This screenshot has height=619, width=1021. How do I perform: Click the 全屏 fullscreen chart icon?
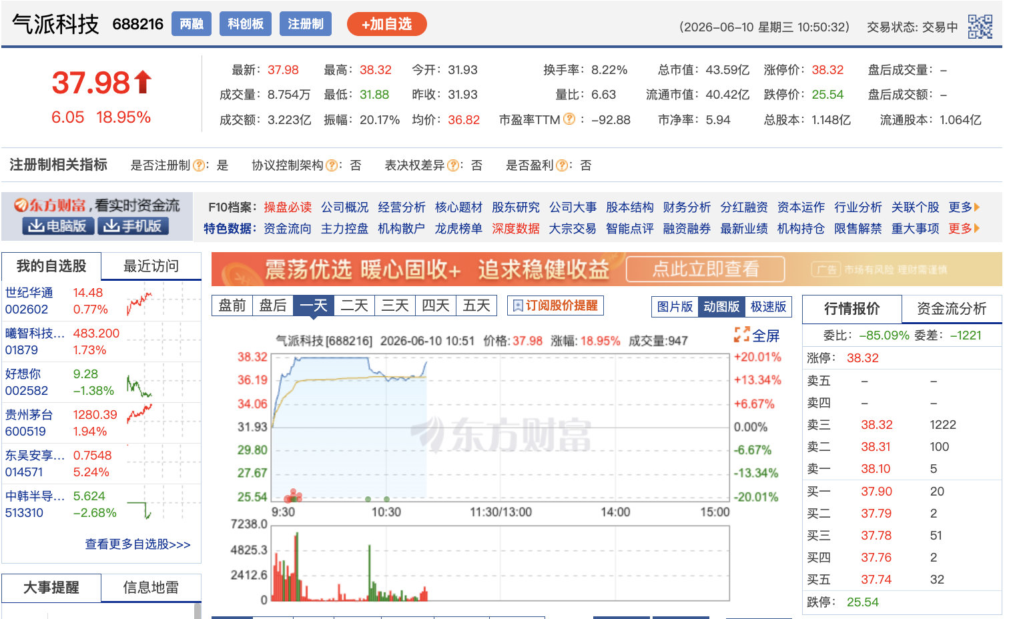[x=741, y=335]
